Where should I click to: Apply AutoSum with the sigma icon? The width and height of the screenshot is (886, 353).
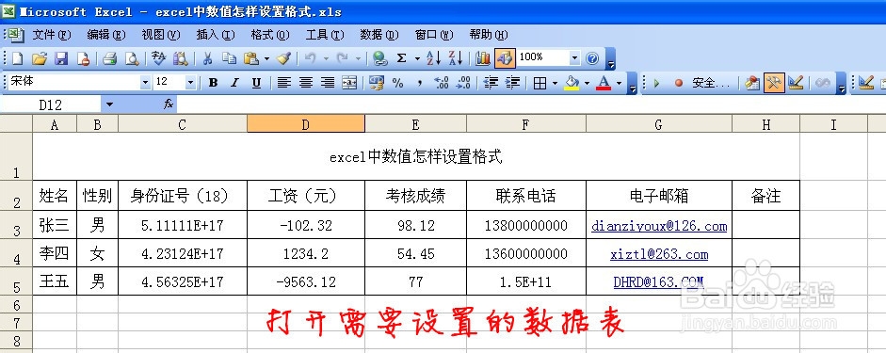click(x=402, y=58)
